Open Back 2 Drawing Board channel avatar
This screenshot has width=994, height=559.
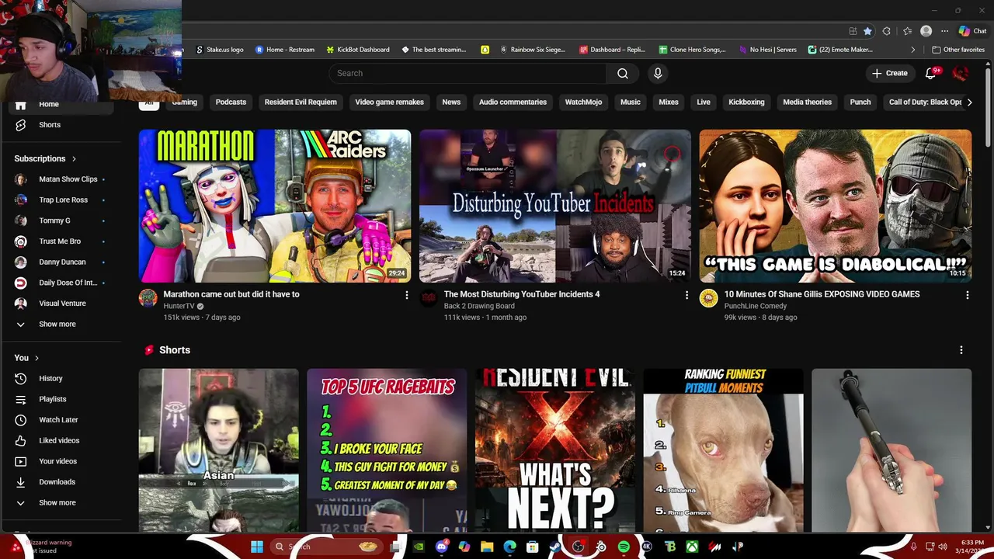pyautogui.click(x=428, y=298)
